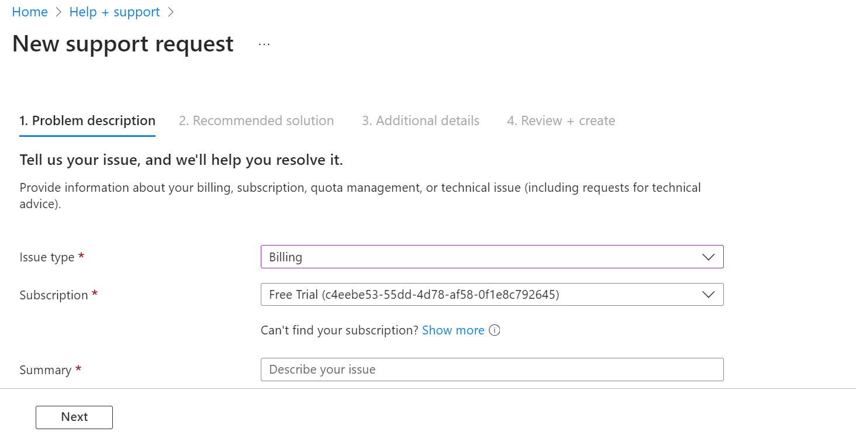Image resolution: width=856 pixels, height=435 pixels.
Task: Switch to the Problem description tab
Action: pyautogui.click(x=87, y=121)
